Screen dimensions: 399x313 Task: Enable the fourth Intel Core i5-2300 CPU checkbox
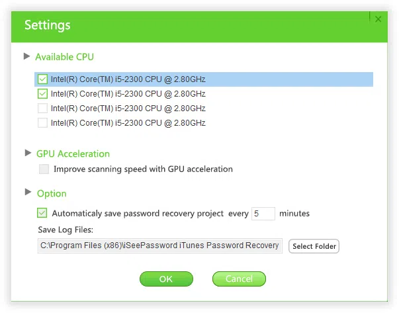(x=43, y=122)
